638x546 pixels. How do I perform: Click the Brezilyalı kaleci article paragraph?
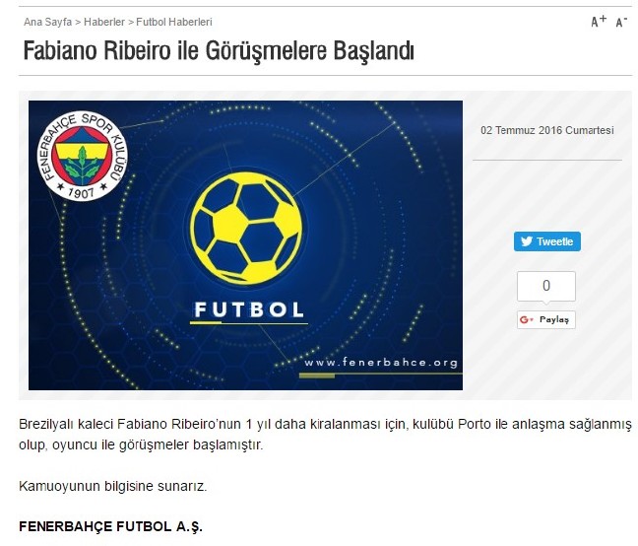(325, 434)
